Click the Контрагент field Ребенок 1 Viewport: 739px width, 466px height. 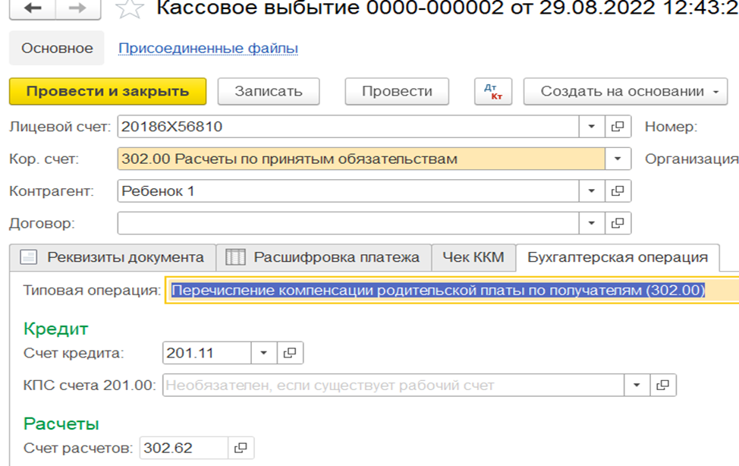[x=348, y=191]
